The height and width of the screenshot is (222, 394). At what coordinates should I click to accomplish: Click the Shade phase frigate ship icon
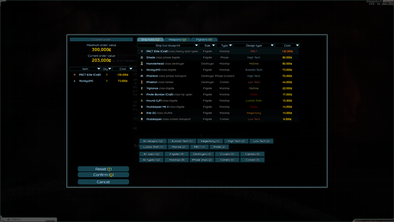(x=142, y=57)
